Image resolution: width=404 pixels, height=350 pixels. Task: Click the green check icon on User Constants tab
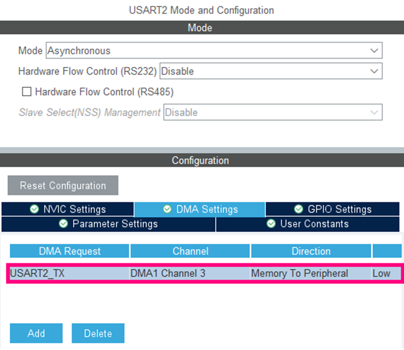coord(271,224)
